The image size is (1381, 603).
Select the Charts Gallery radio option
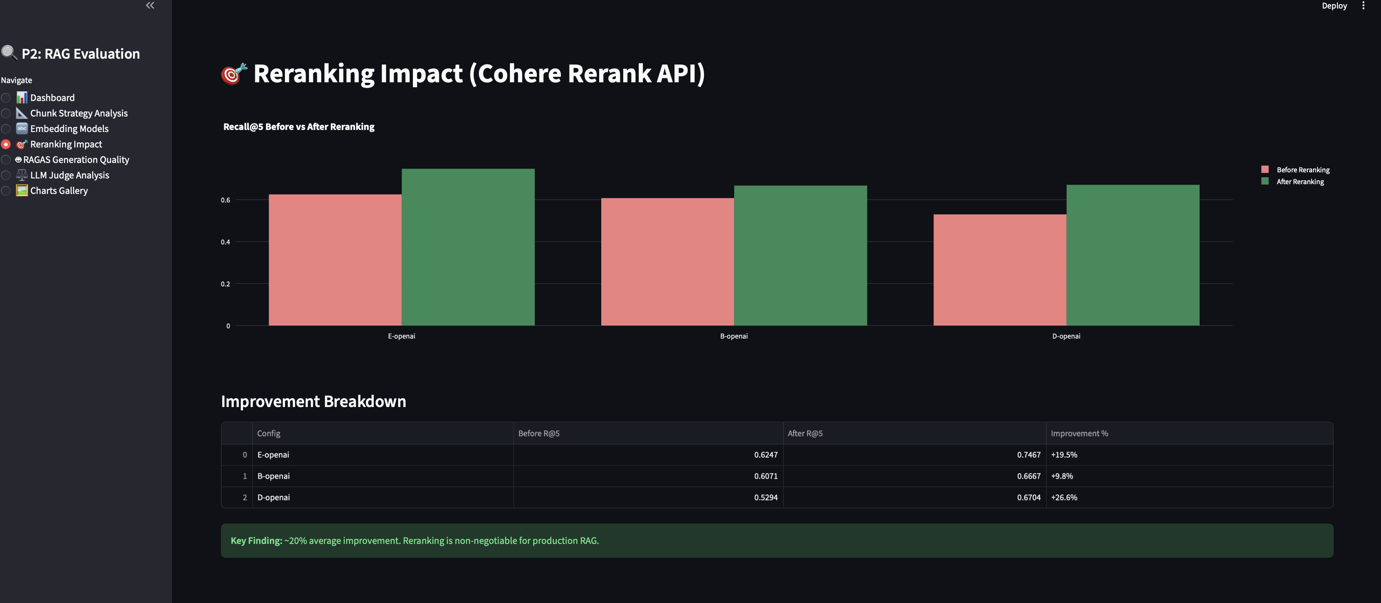6,191
